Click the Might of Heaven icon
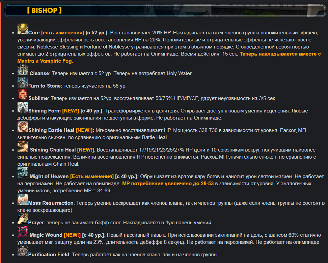 23,173
